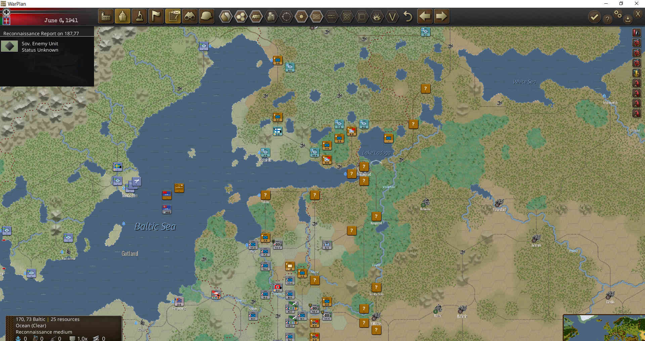Go to previous unit with left arrow
The height and width of the screenshot is (341, 645).
(x=425, y=16)
